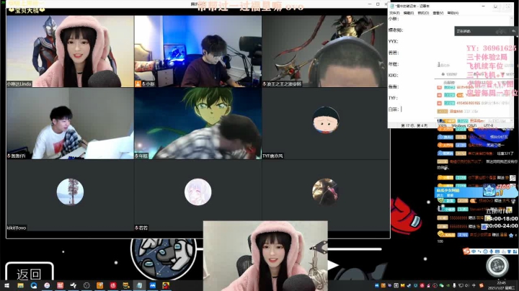
Task: Click the round floating widget at bottom right
Action: click(497, 265)
